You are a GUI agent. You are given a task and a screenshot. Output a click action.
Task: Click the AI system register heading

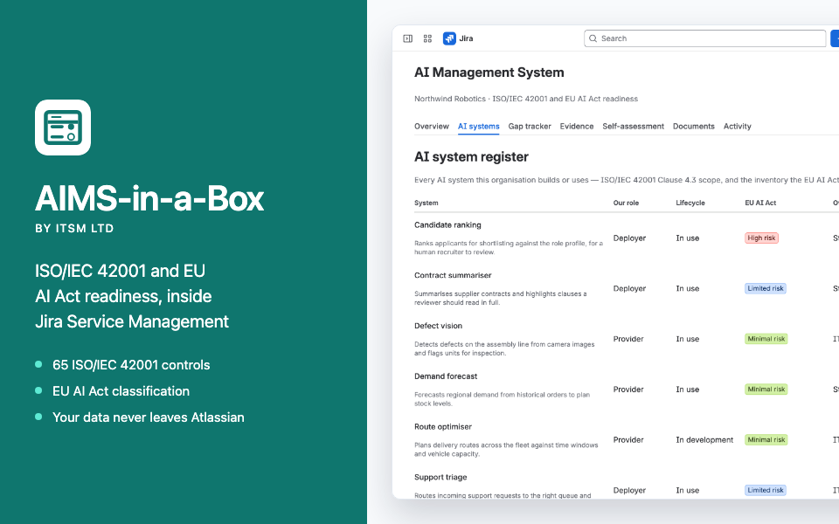pyautogui.click(x=471, y=156)
